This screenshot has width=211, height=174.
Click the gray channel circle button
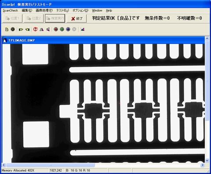pyautogui.click(x=74, y=29)
